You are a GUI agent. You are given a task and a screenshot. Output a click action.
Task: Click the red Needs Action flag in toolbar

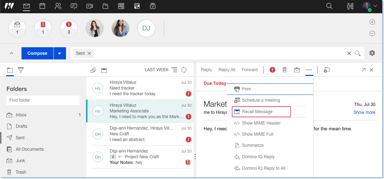pos(272,70)
